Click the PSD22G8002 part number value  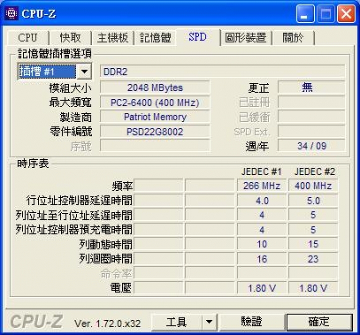[x=155, y=132]
